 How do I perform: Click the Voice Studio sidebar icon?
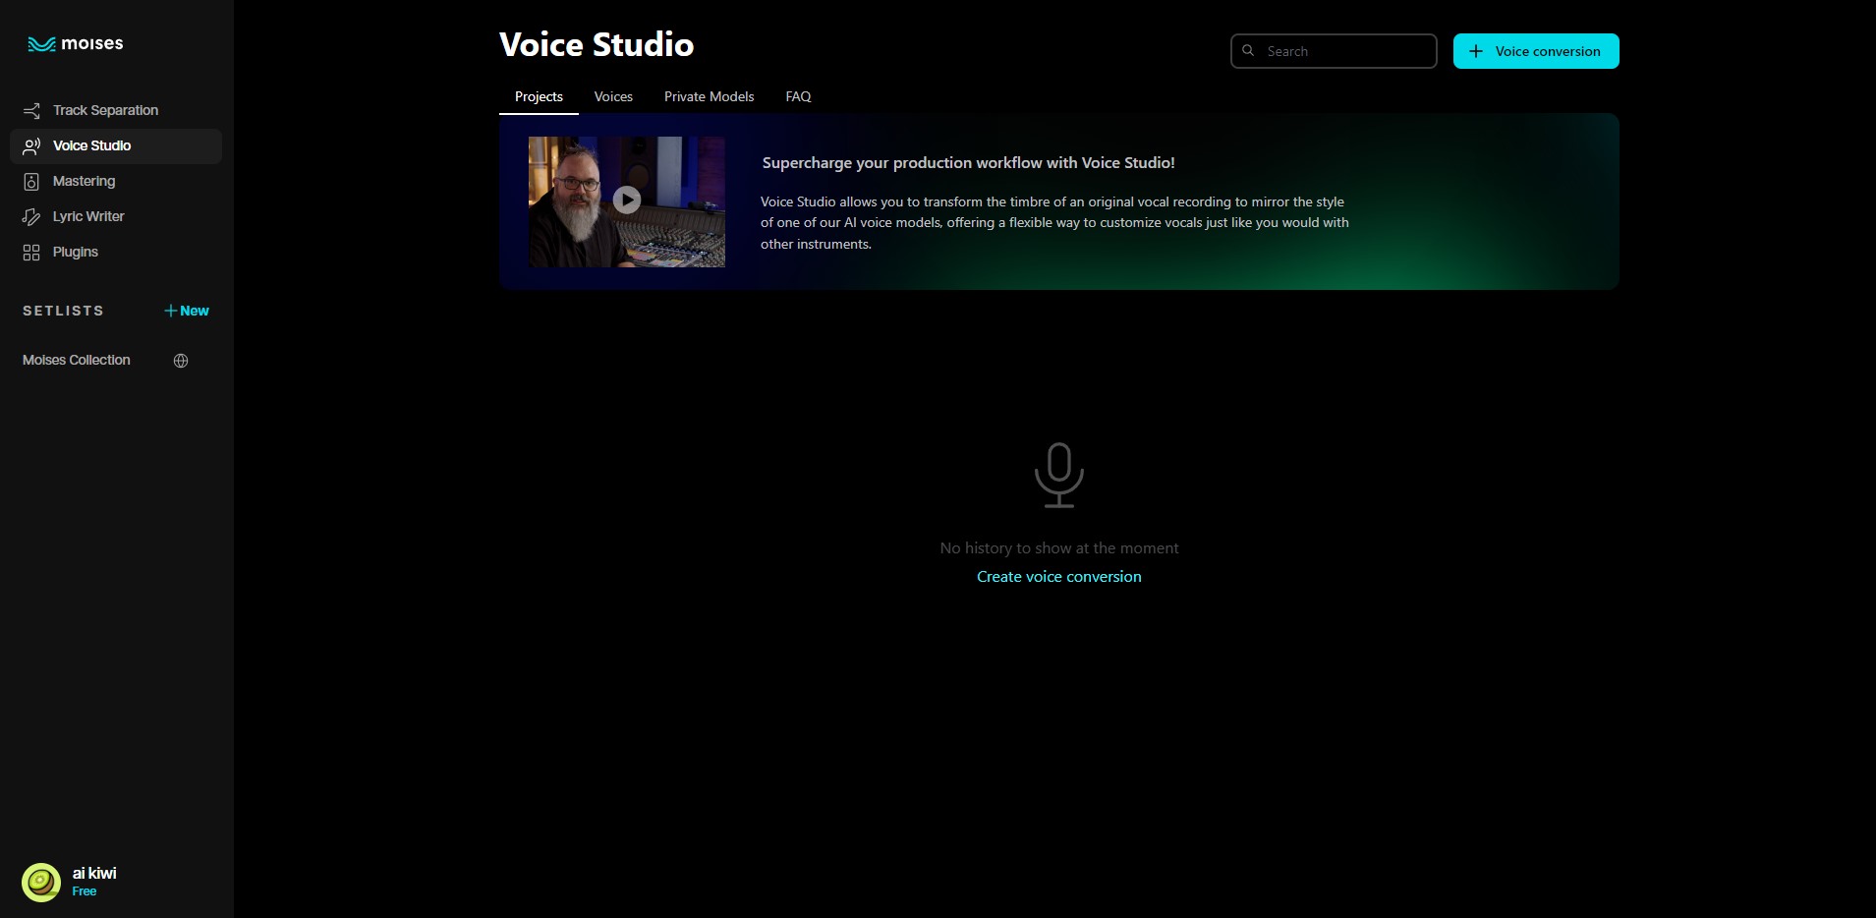[31, 145]
